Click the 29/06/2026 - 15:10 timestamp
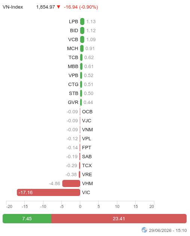190x236 pixels. pyautogui.click(x=168, y=230)
